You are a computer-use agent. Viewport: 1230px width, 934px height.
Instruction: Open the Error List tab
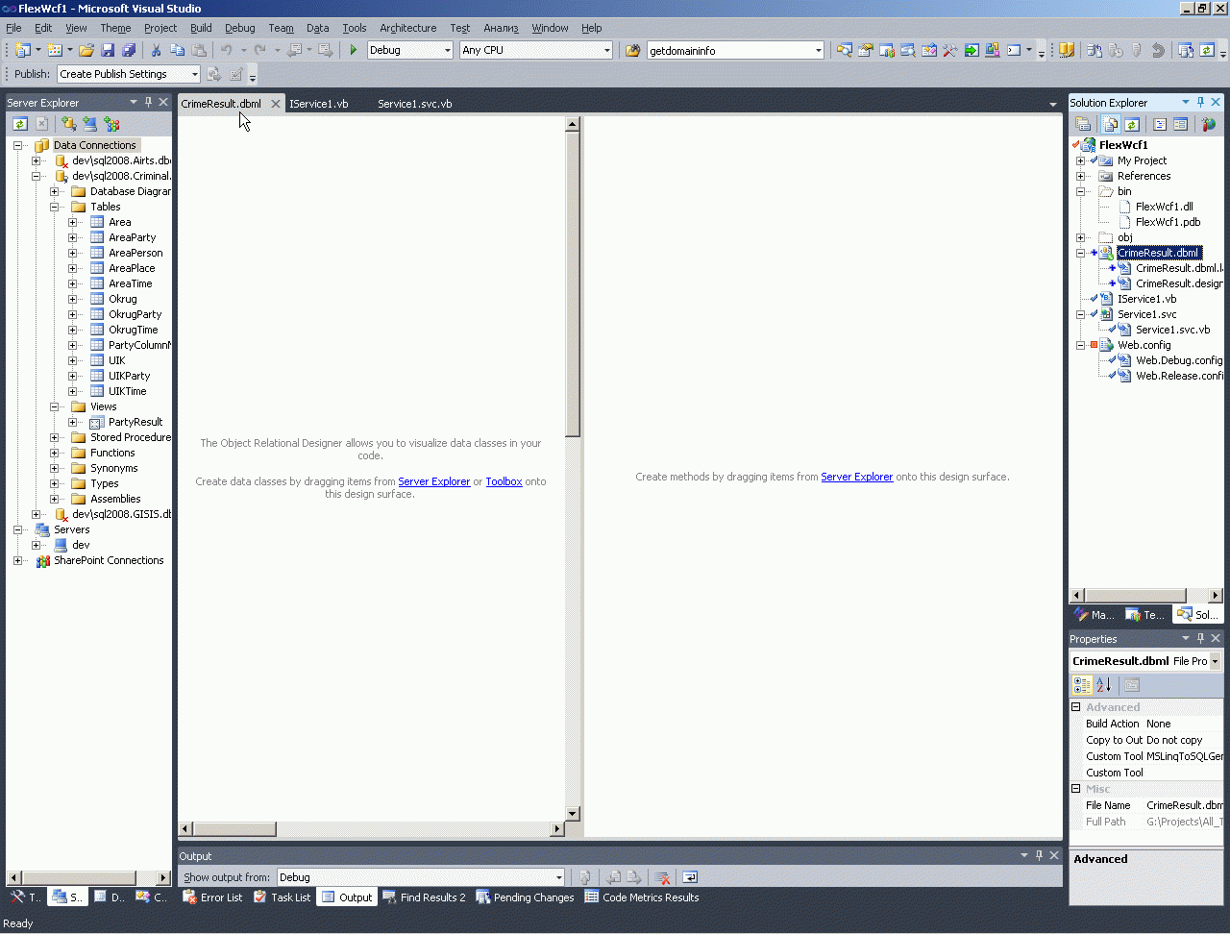coord(212,897)
